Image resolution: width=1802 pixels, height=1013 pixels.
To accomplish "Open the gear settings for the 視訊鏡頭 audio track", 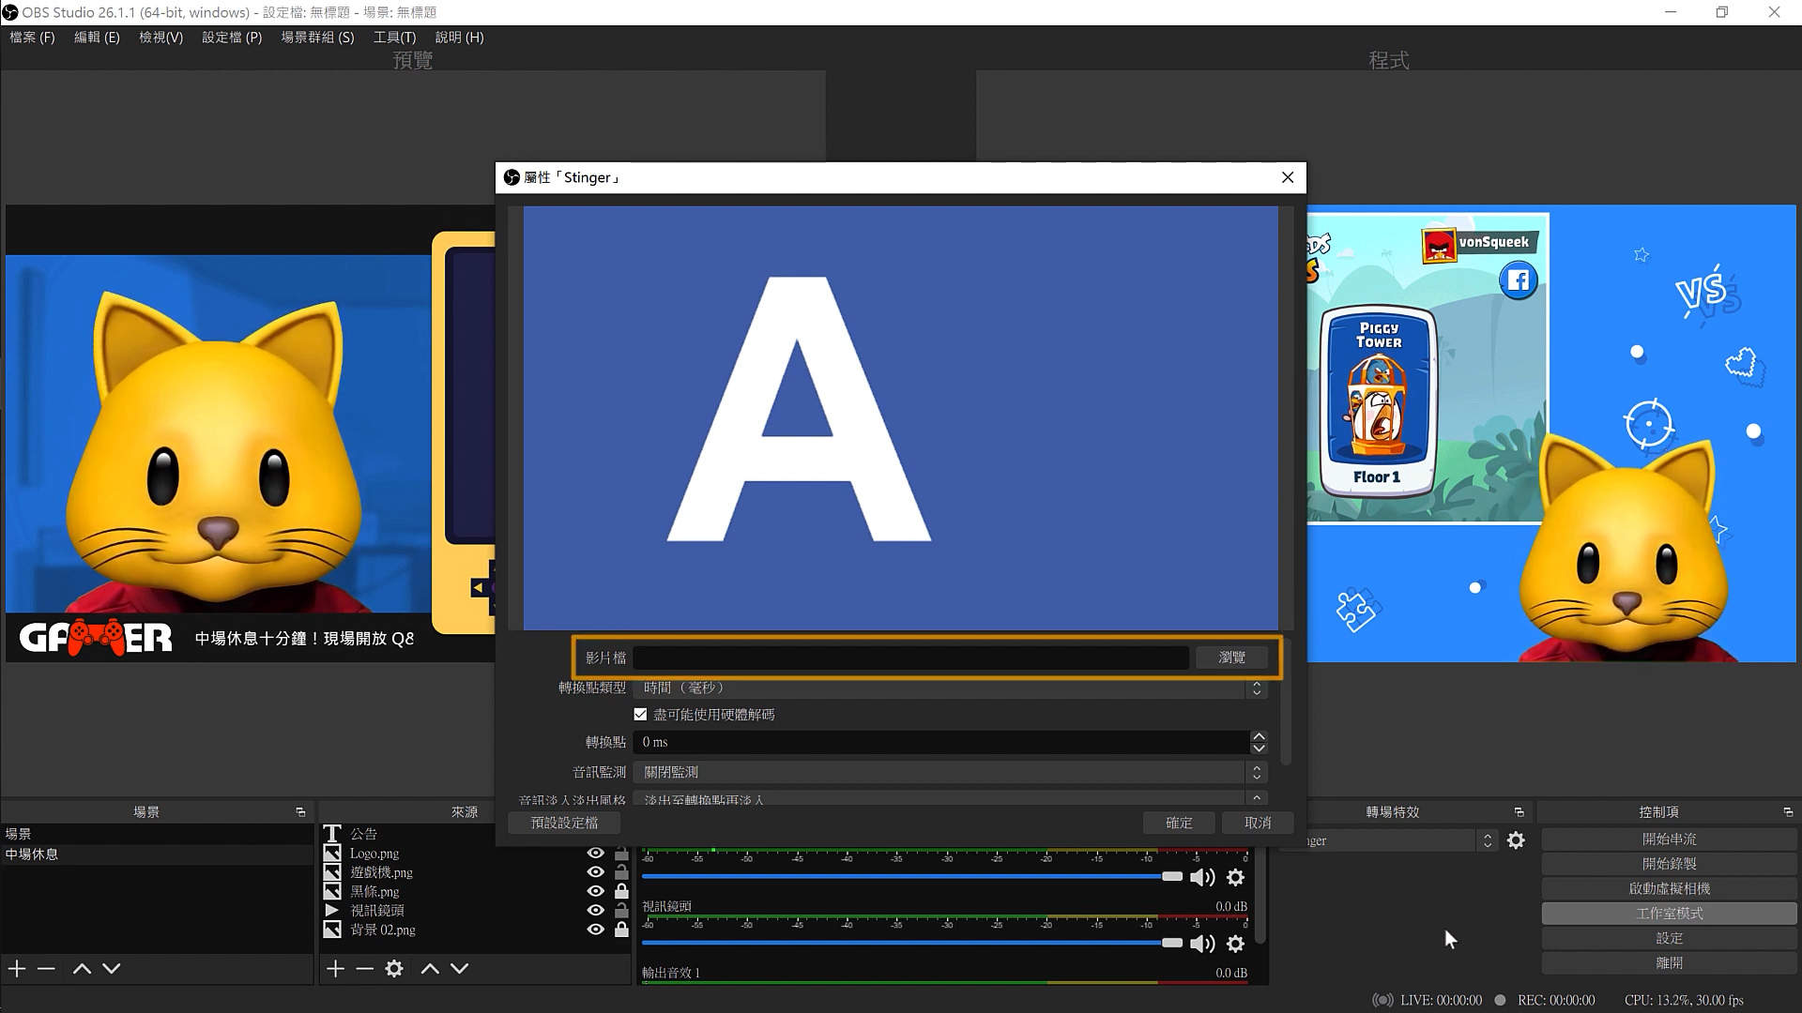I will coord(1236,944).
